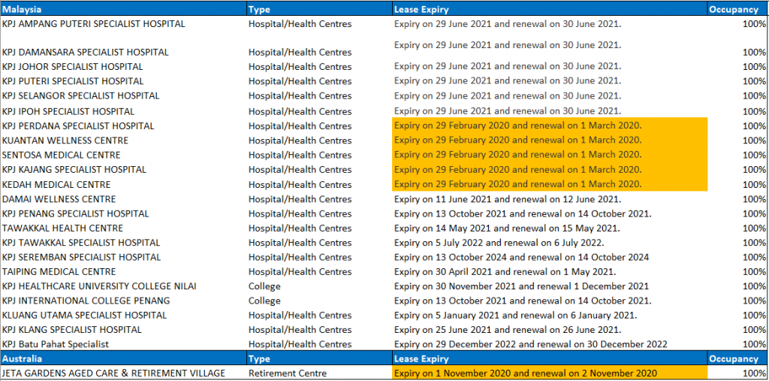Click Occupancy header in Australia section
Screen dimensions: 769x381
(737, 359)
